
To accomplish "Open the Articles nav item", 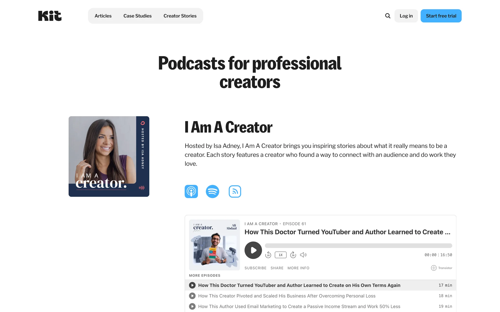I will [103, 16].
